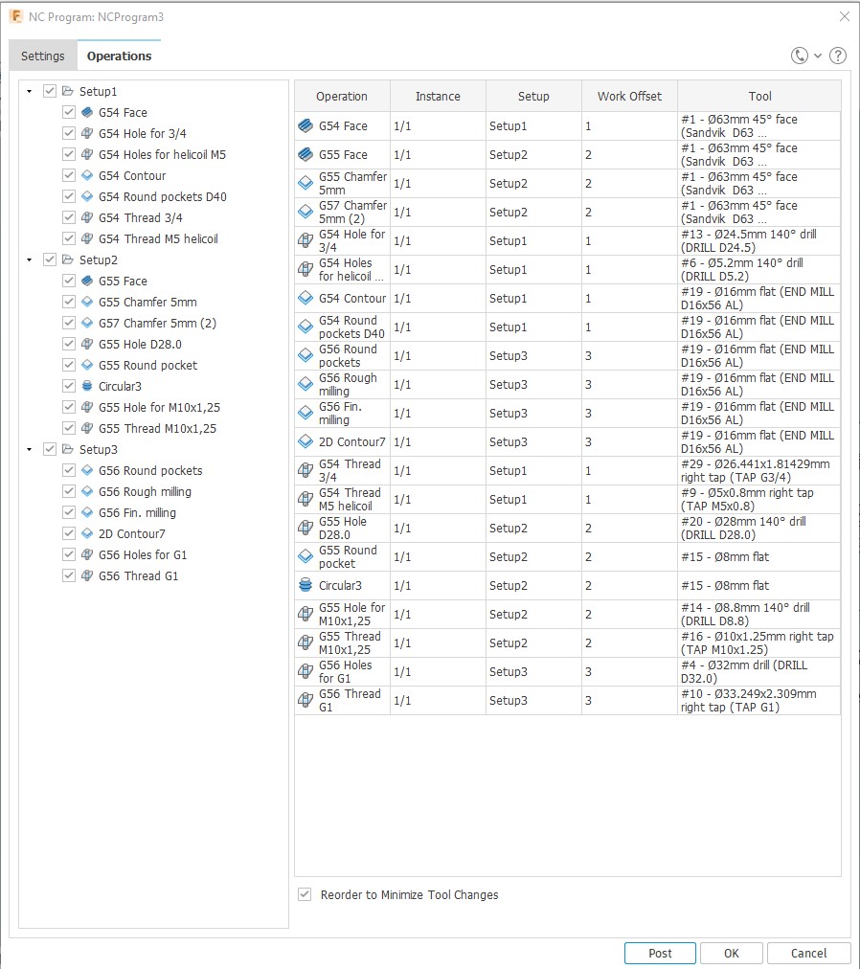Switch to the Settings tab
The width and height of the screenshot is (860, 969).
coord(42,56)
